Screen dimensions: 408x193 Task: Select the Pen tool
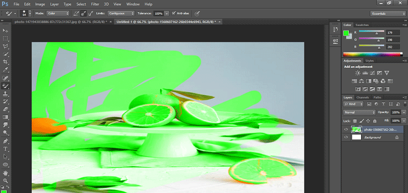(5, 141)
